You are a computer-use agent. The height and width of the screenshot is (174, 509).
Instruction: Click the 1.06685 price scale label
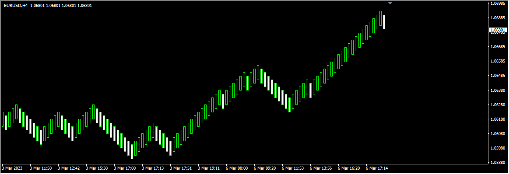[498, 47]
